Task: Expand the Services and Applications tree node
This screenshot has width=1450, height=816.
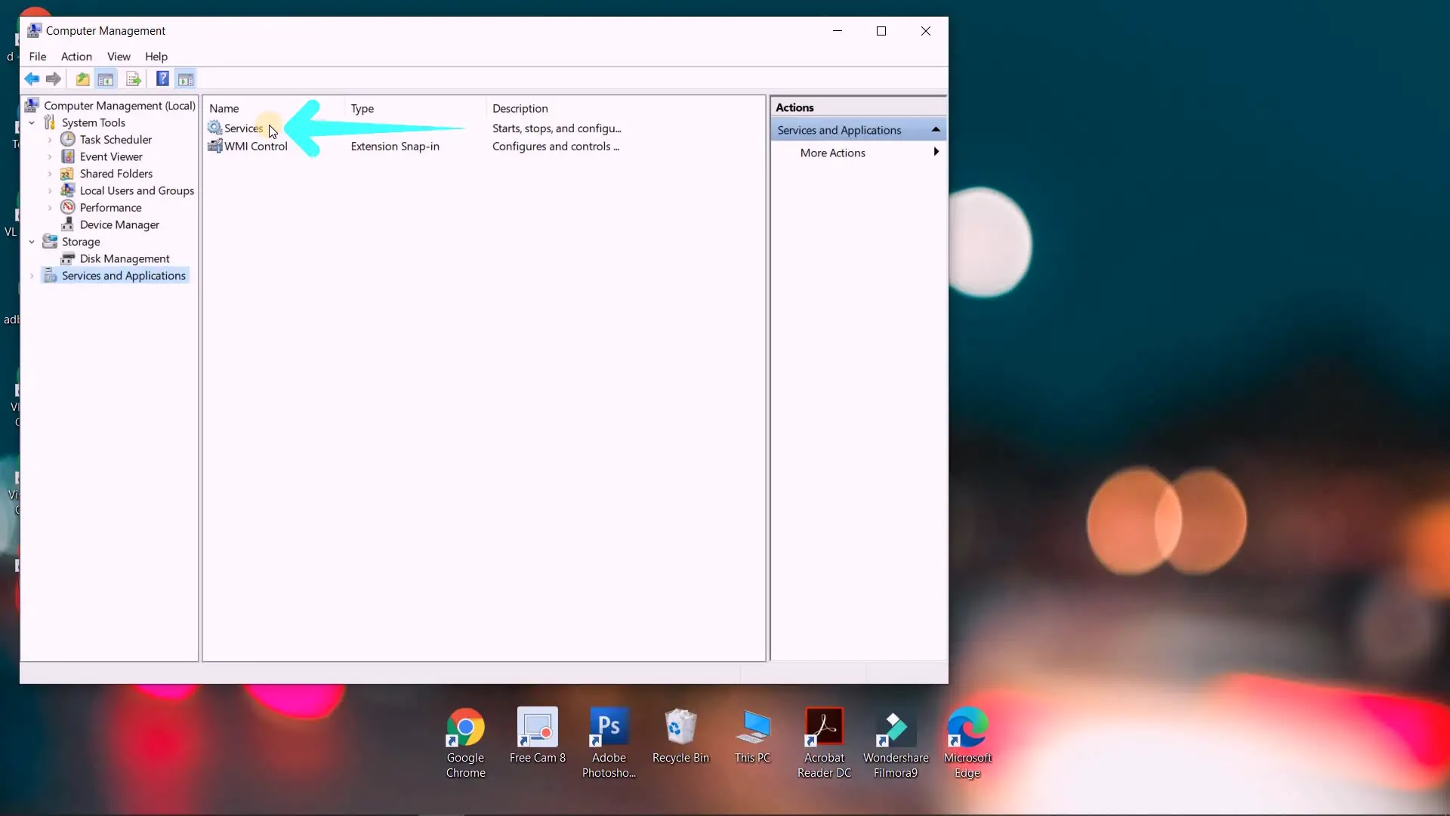Action: [32, 276]
